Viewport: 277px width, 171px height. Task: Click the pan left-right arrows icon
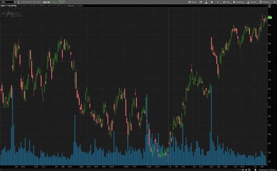point(243,170)
